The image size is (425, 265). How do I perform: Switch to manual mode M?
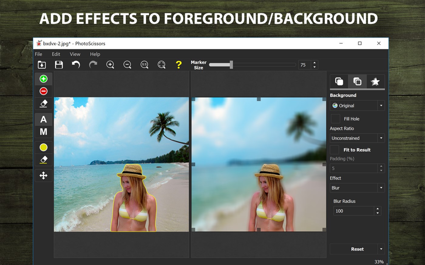[43, 132]
